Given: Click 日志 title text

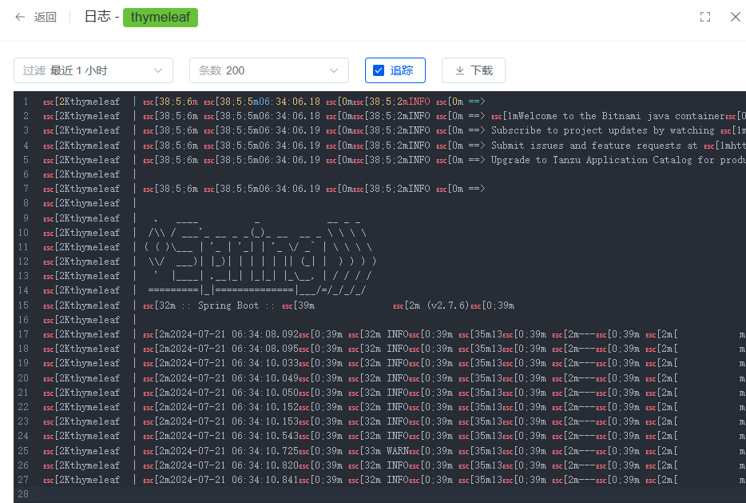Looking at the screenshot, I should [x=97, y=17].
